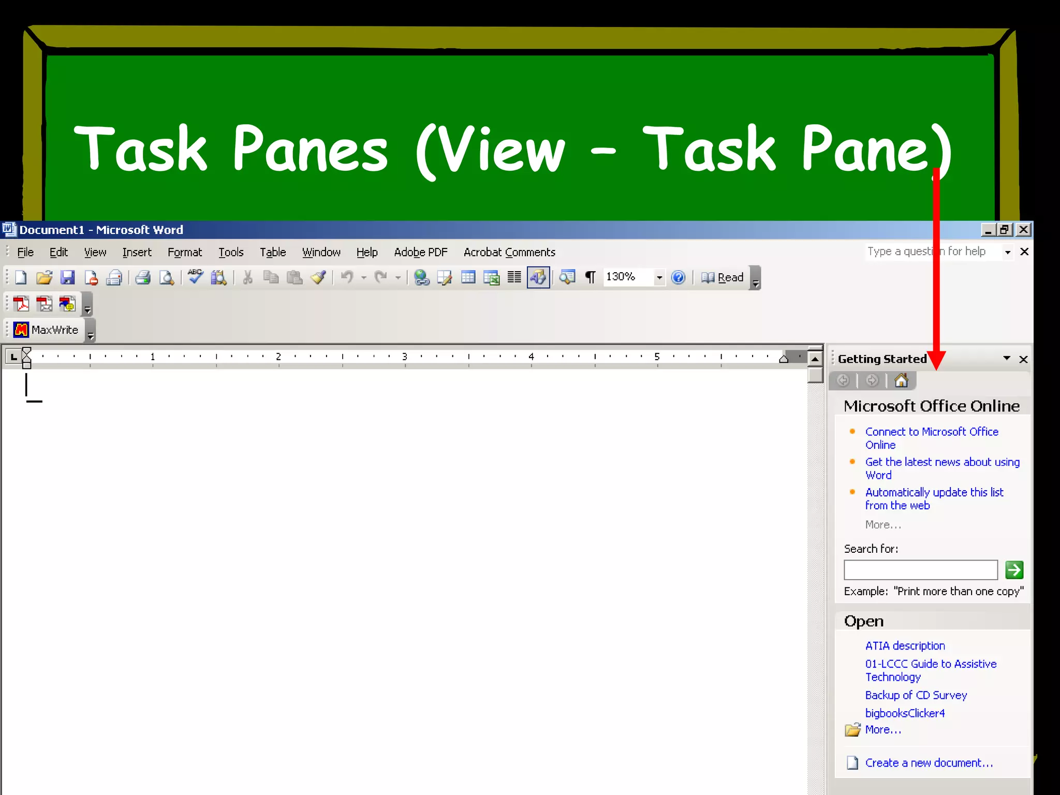Open Backup of CD Survey document

tap(916, 695)
